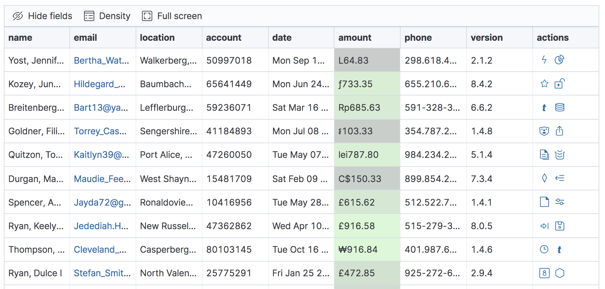The height and width of the screenshot is (289, 605).
Task: Click the share export icon in Goldner row
Action: coord(559,131)
